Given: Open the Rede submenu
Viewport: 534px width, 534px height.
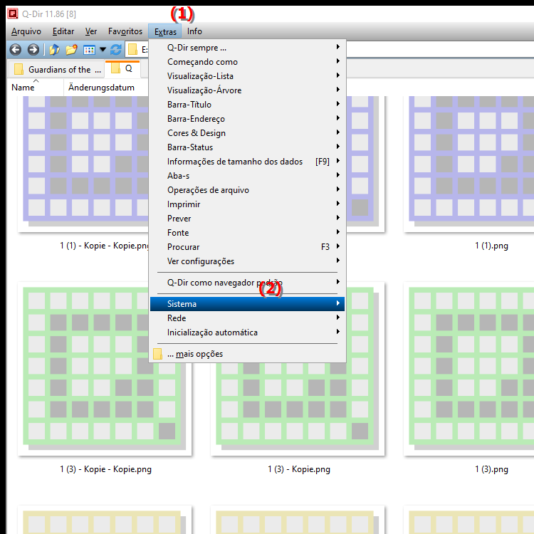Looking at the screenshot, I should tap(247, 318).
